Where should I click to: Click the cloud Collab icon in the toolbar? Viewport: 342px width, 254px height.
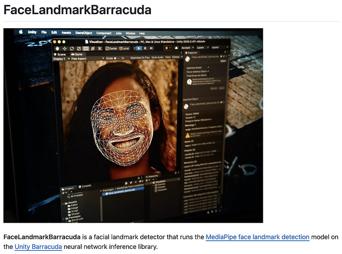coord(176,48)
